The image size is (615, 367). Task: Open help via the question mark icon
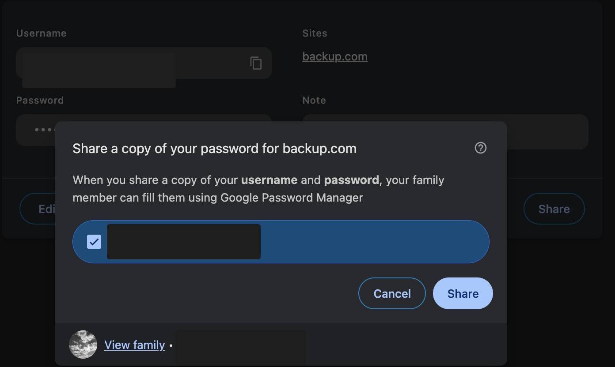point(480,148)
